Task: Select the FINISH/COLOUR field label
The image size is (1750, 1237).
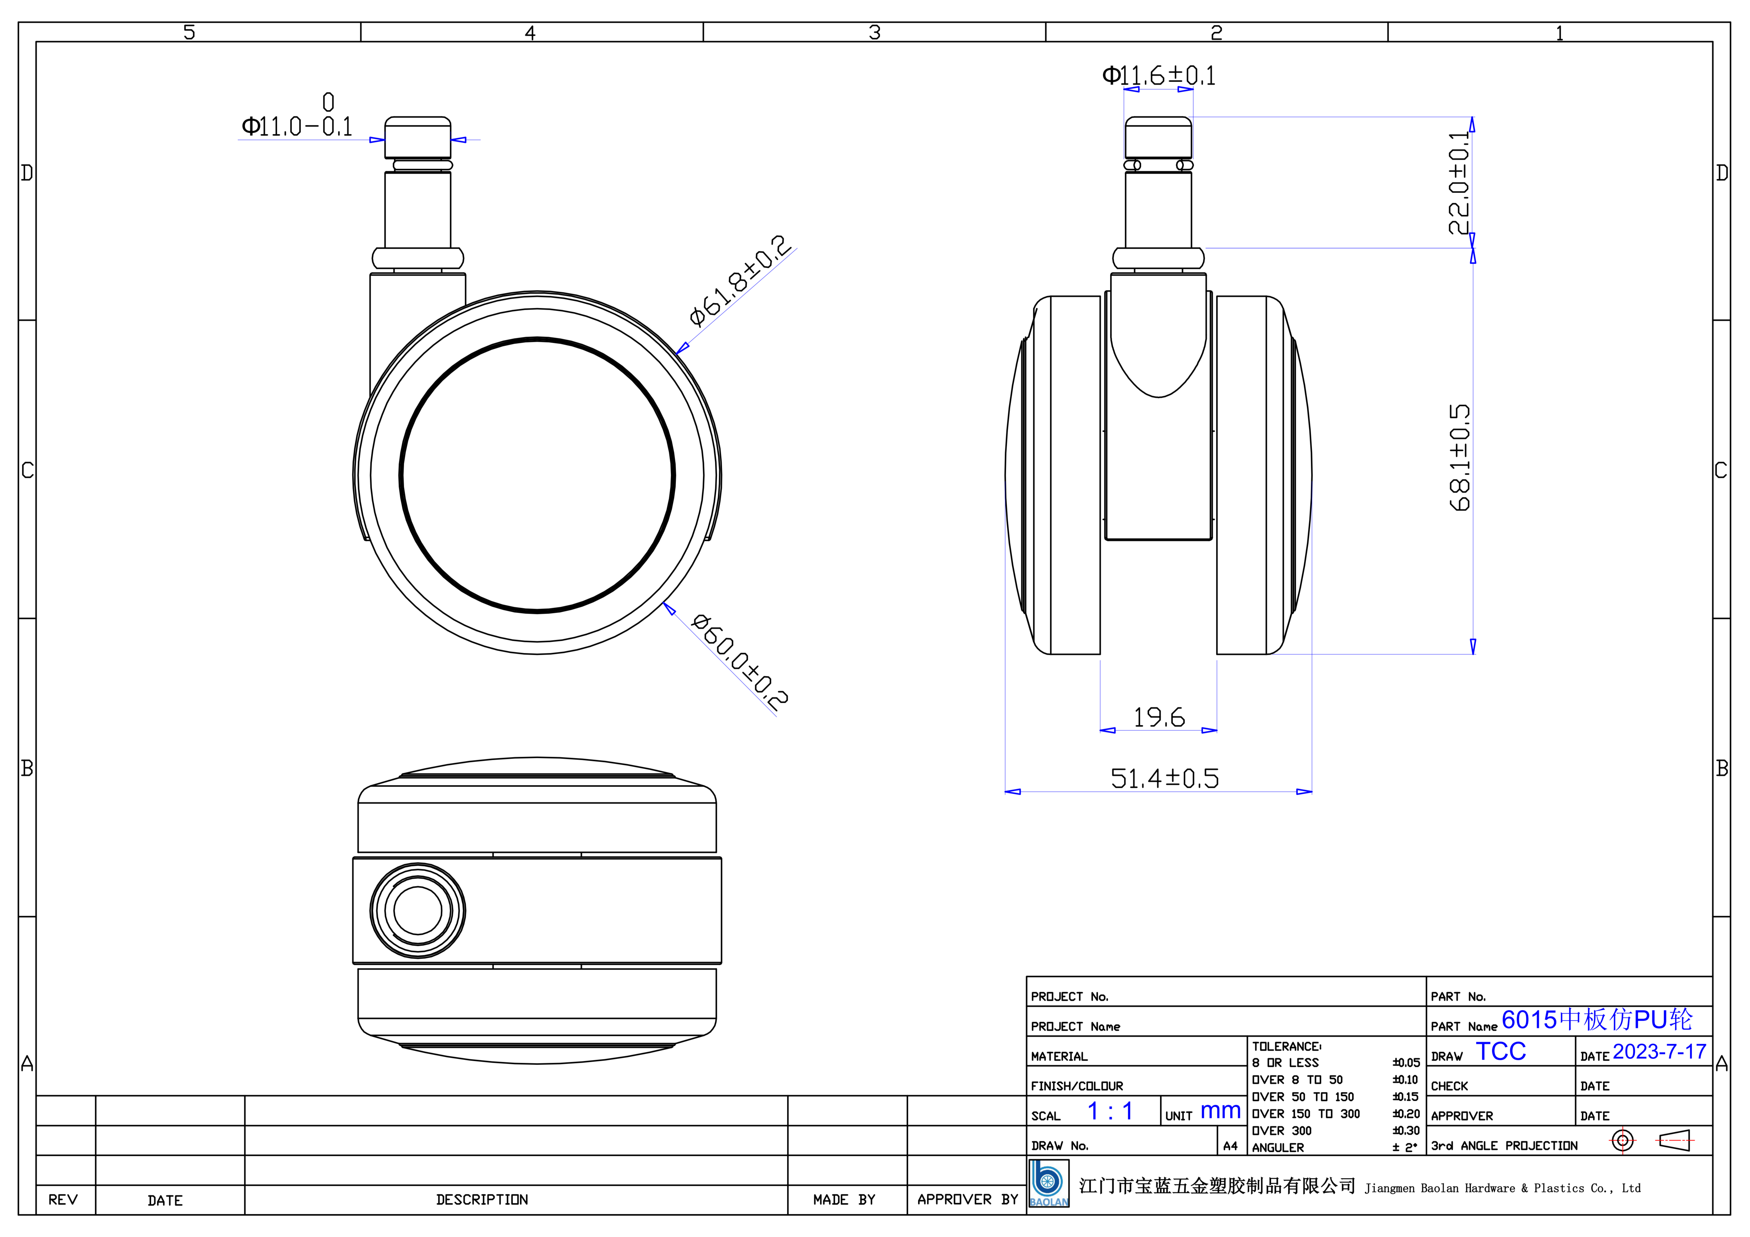Action: (x=1077, y=1086)
